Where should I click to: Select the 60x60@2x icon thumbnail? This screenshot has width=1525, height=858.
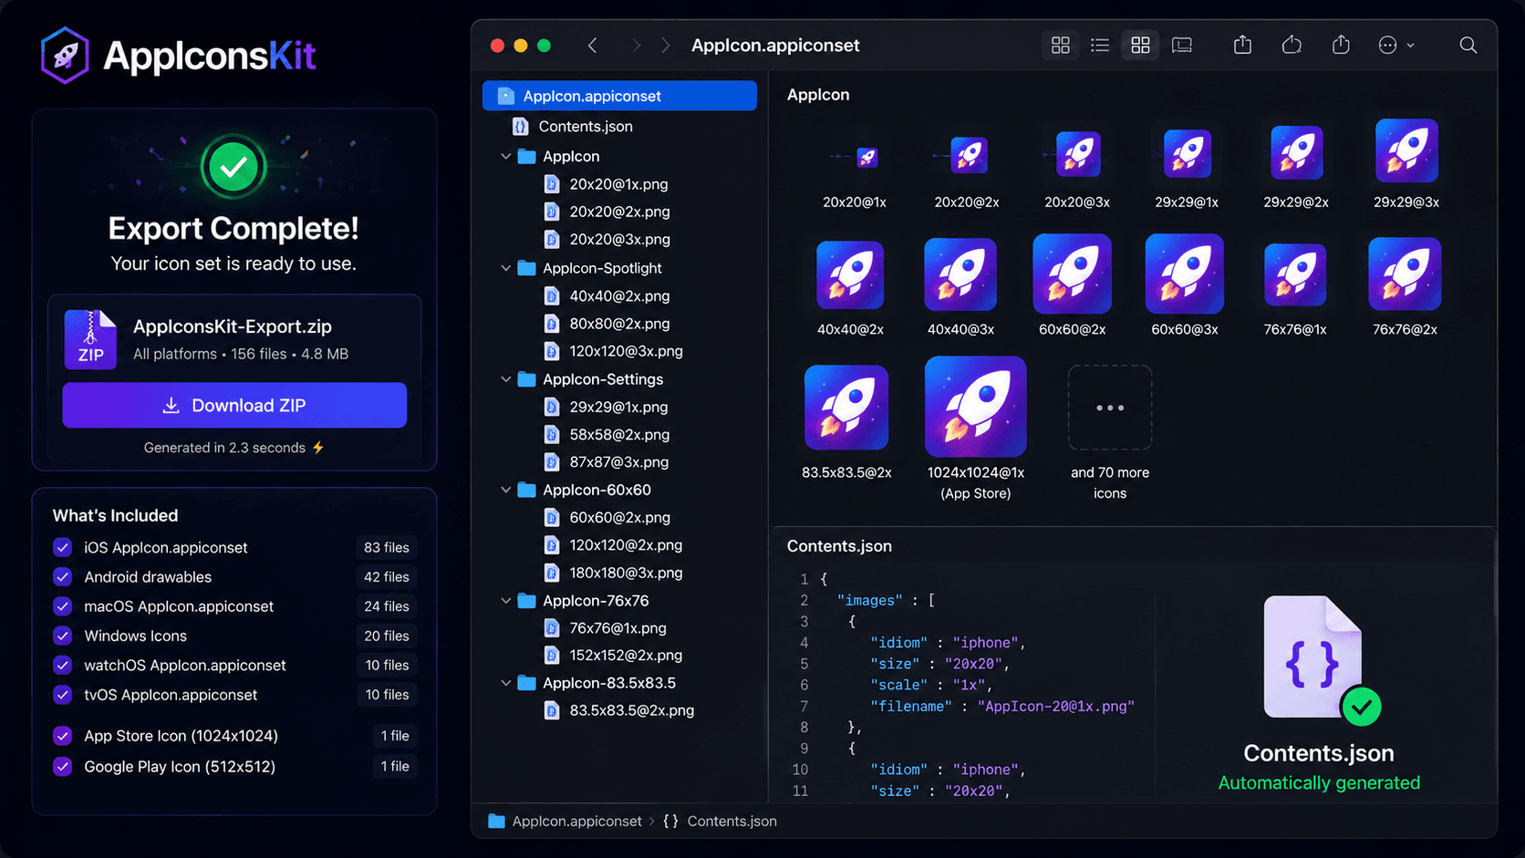[x=1072, y=274]
